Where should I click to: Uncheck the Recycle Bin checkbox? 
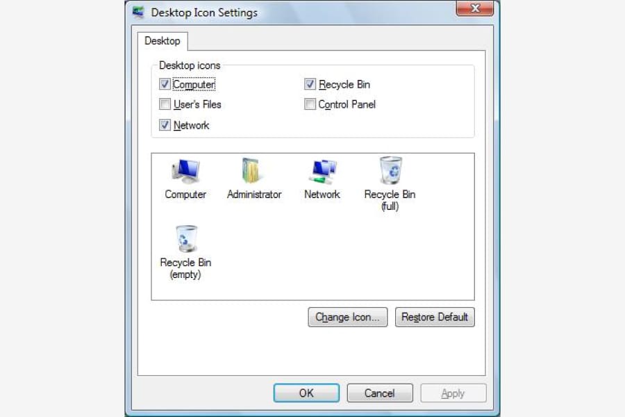[310, 84]
